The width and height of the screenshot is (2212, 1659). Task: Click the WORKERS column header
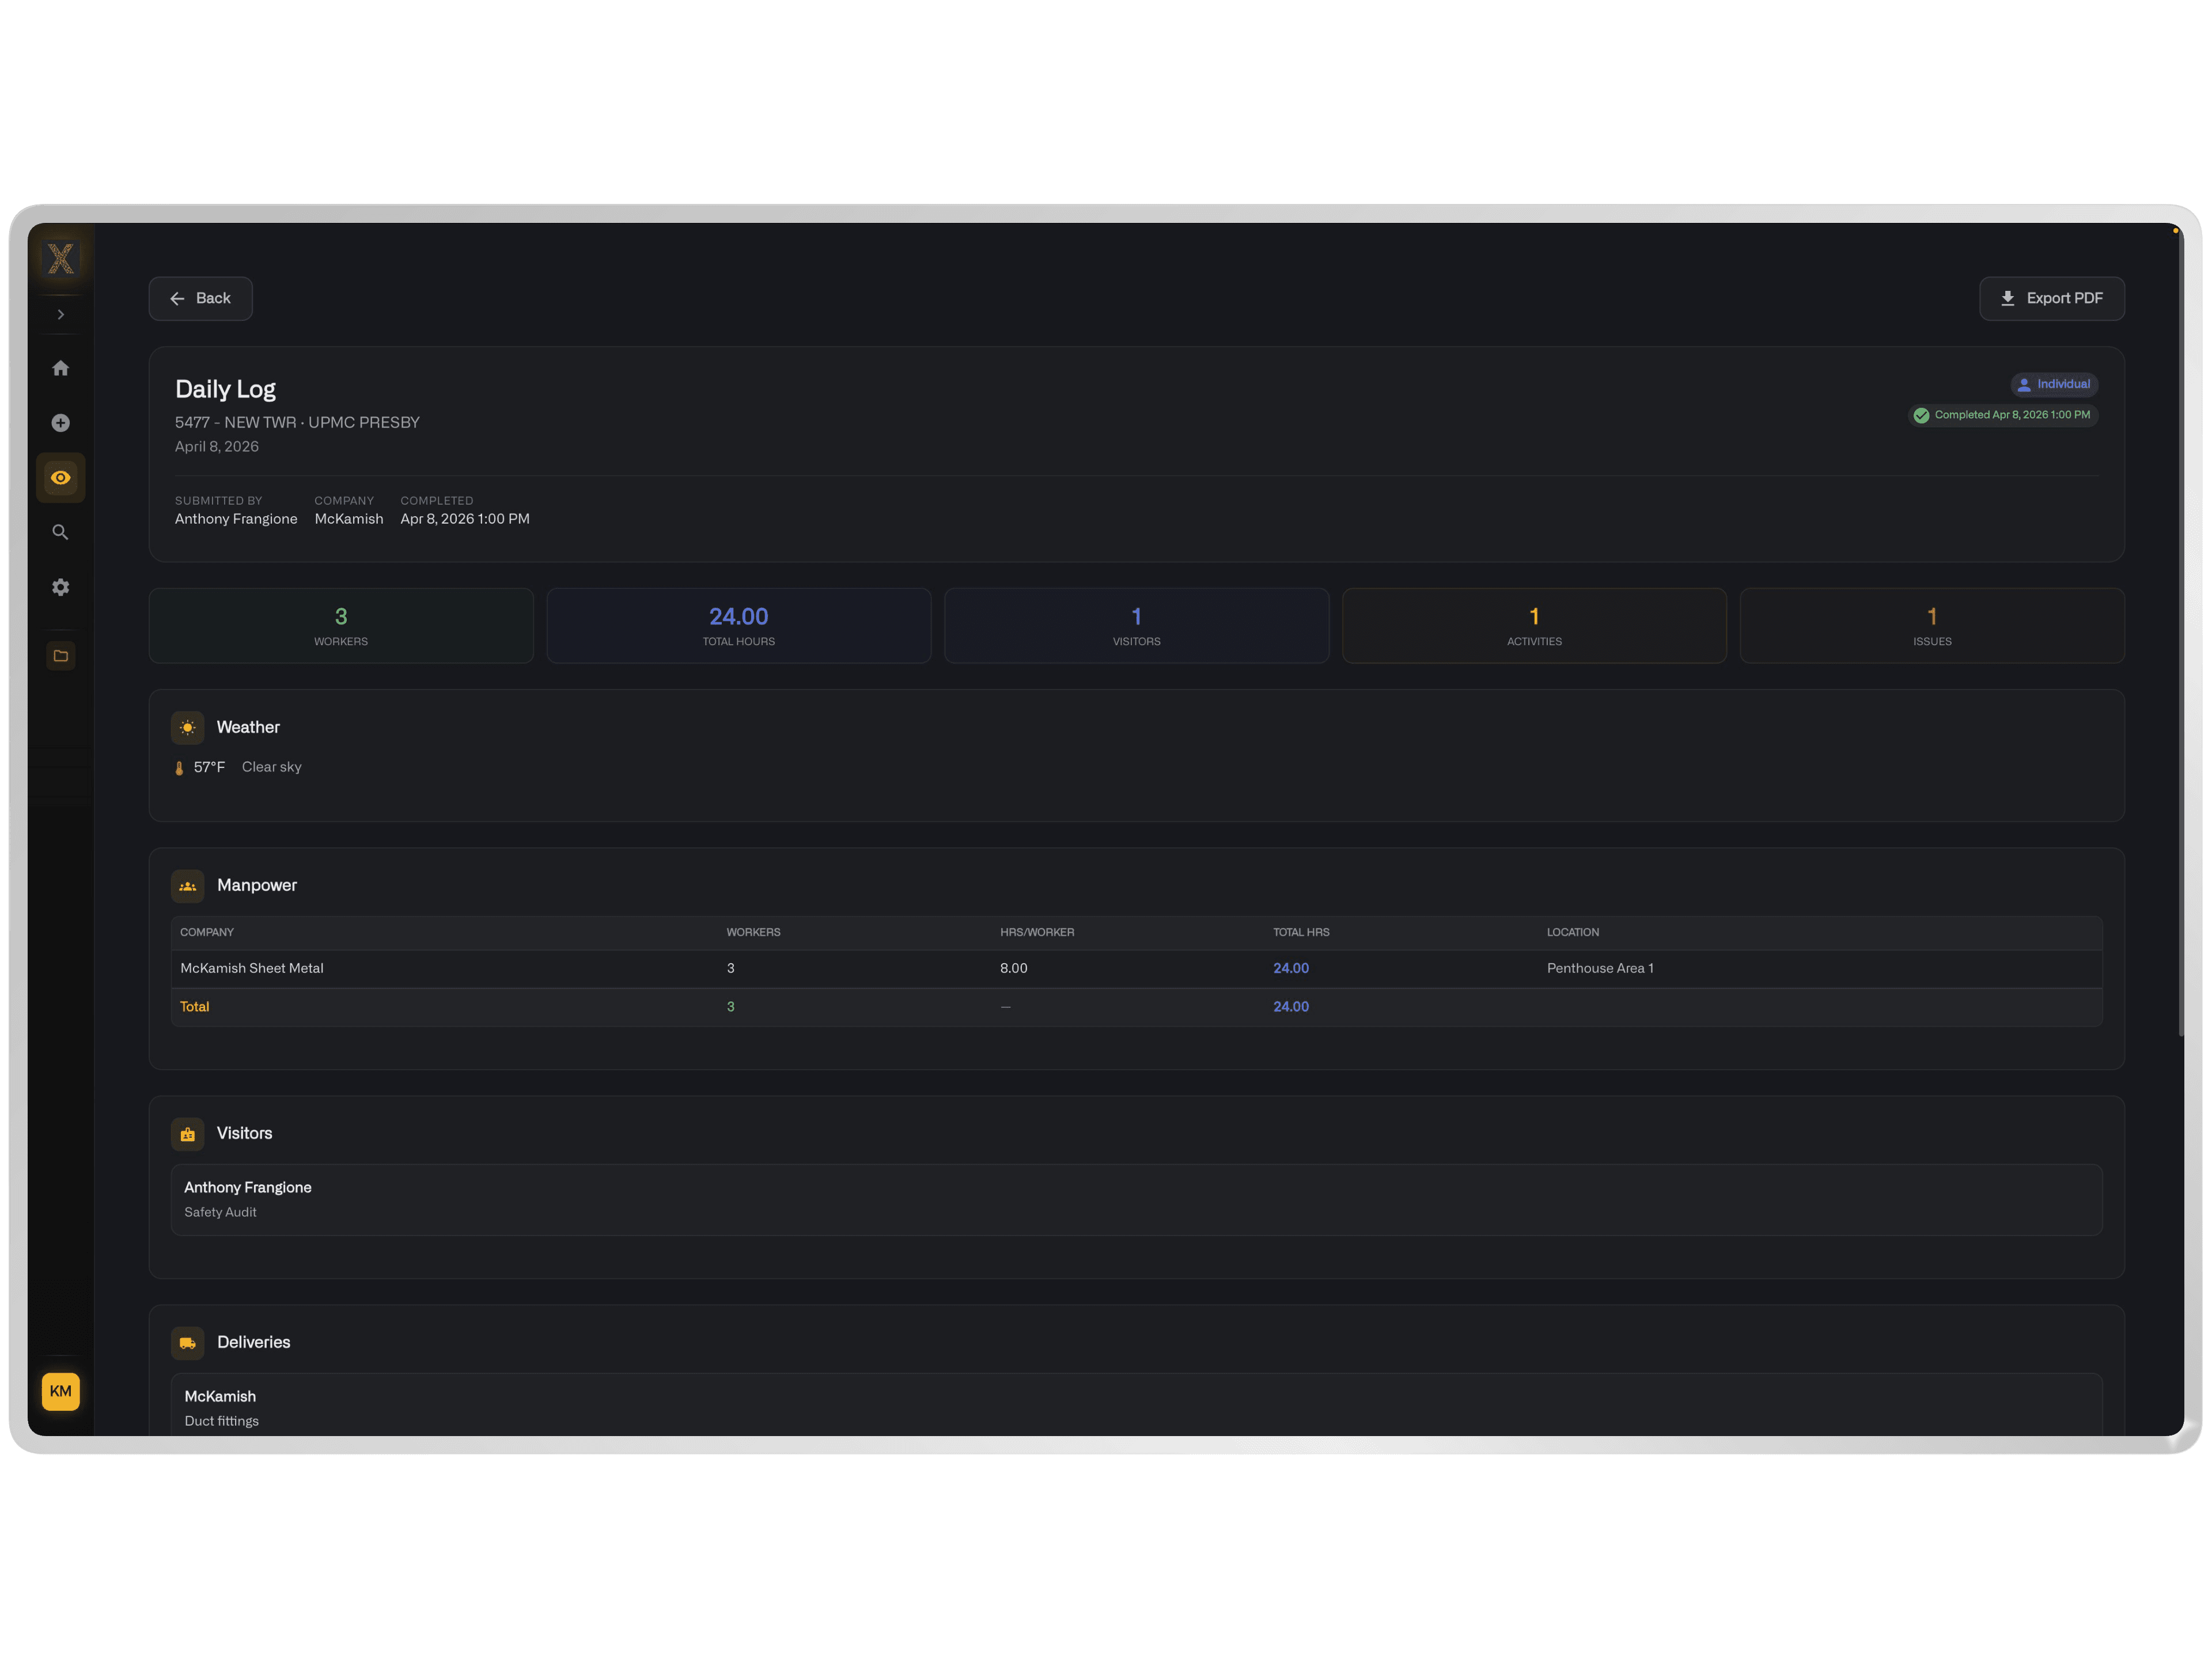click(753, 932)
